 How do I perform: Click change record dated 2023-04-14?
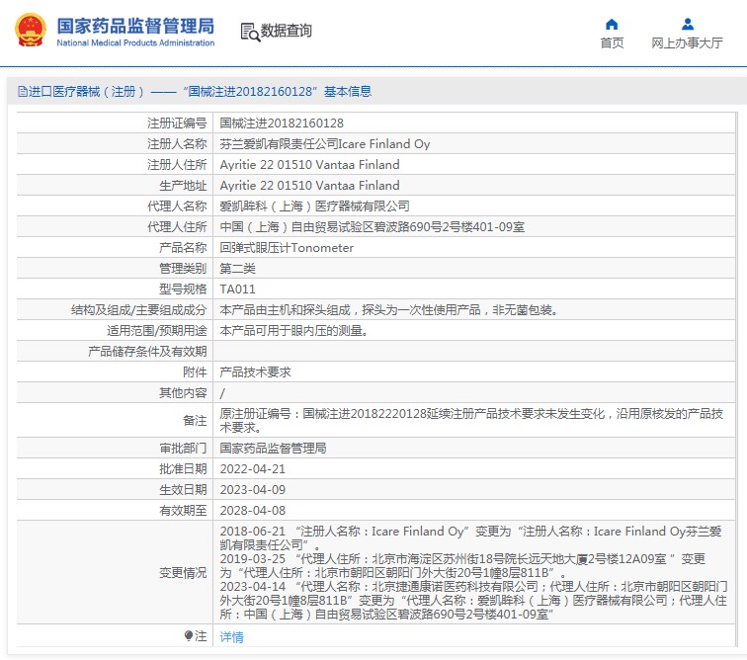pyautogui.click(x=473, y=601)
